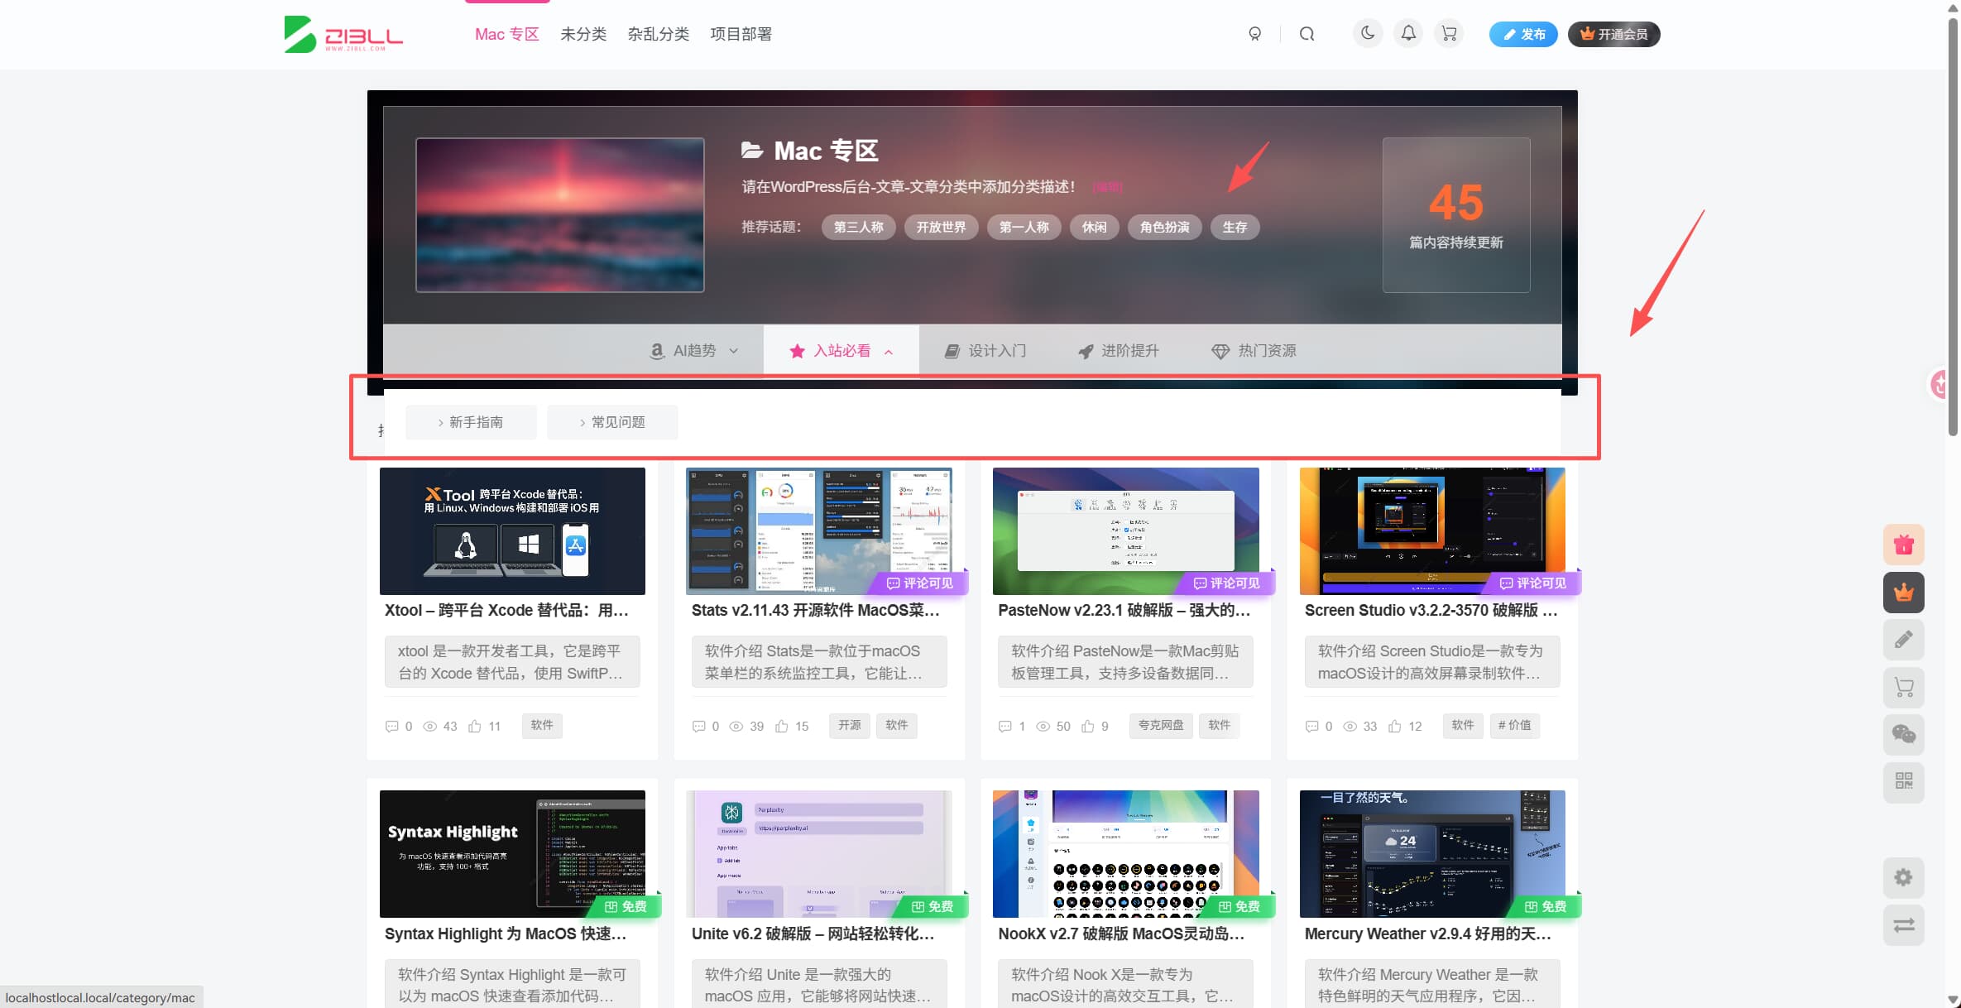Switch to the 热门资源 tab
The width and height of the screenshot is (1961, 1008).
point(1254,351)
